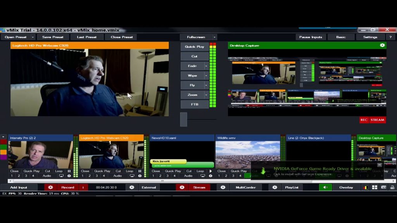Click Save Preset in the top bar

[53, 37]
